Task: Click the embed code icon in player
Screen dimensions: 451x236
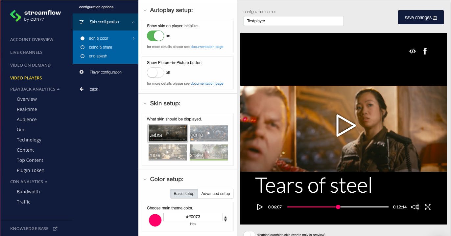Action: point(412,51)
